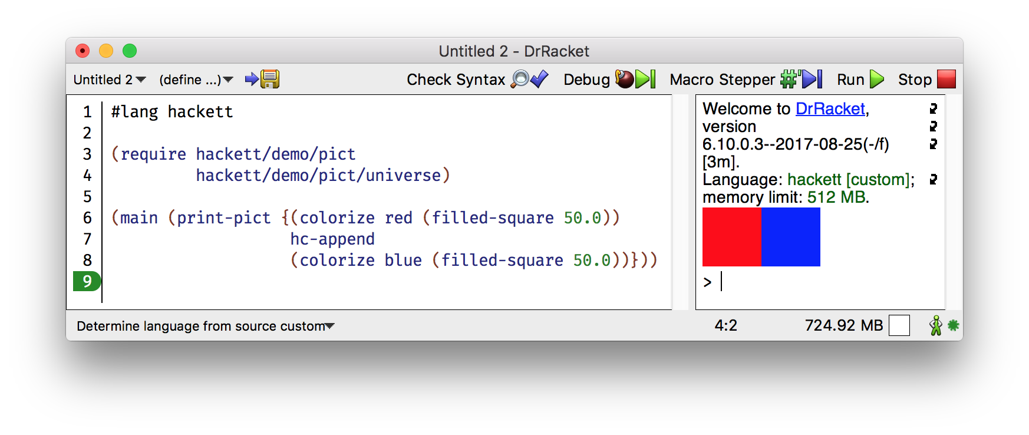The height and width of the screenshot is (435, 1029).
Task: Click the green gear icon in the status bar
Action: point(953,325)
